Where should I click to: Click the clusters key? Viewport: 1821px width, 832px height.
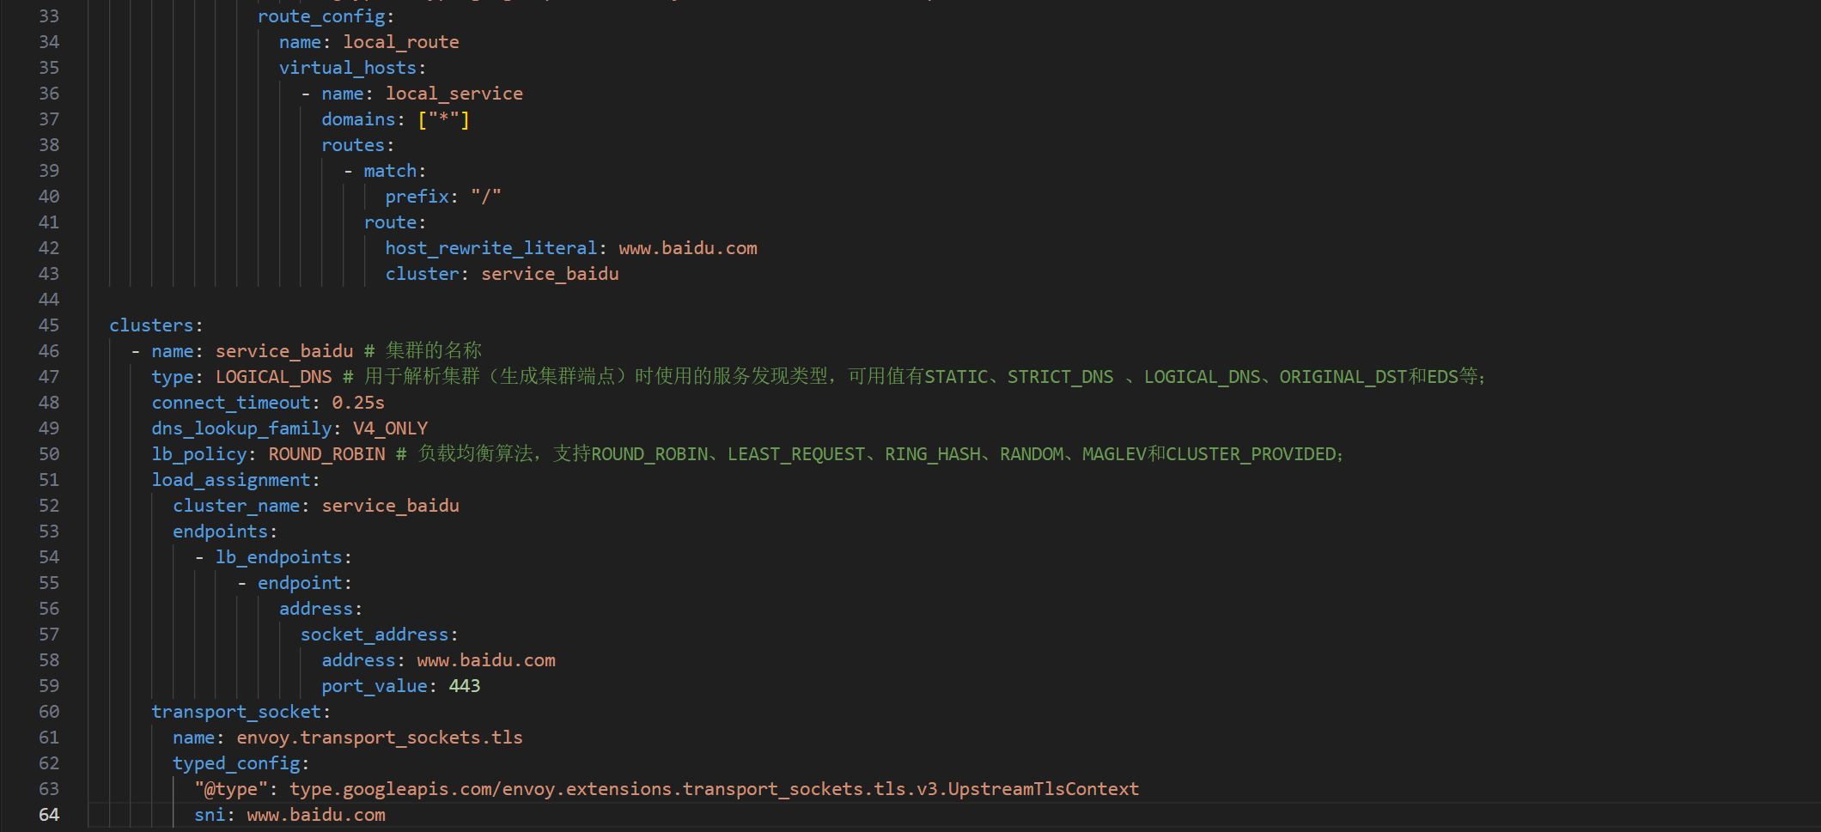pyautogui.click(x=151, y=325)
